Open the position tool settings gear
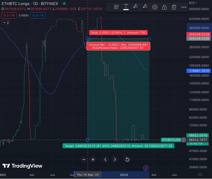 pyautogui.click(x=155, y=7)
